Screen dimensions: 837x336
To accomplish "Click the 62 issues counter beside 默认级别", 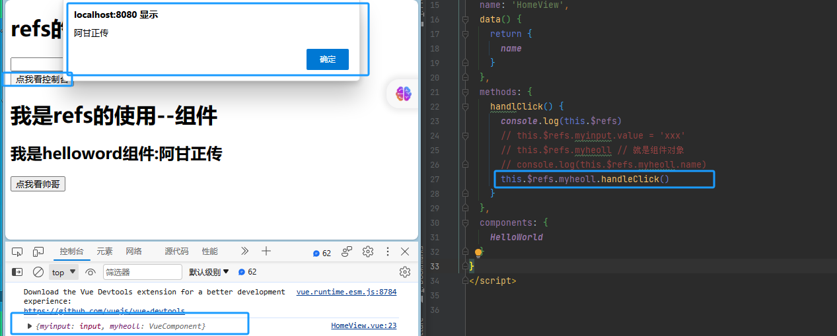I will point(247,272).
